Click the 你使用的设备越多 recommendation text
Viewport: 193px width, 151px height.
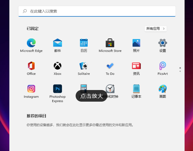(80, 125)
